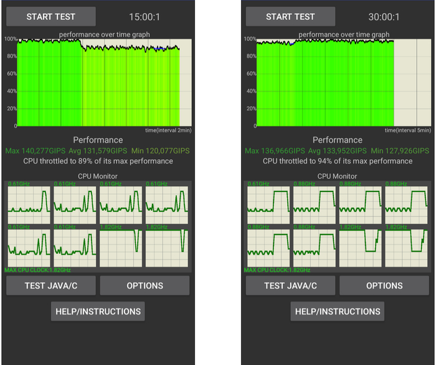Select the performance graph with 2min interval
The image size is (436, 365).
pos(98,82)
